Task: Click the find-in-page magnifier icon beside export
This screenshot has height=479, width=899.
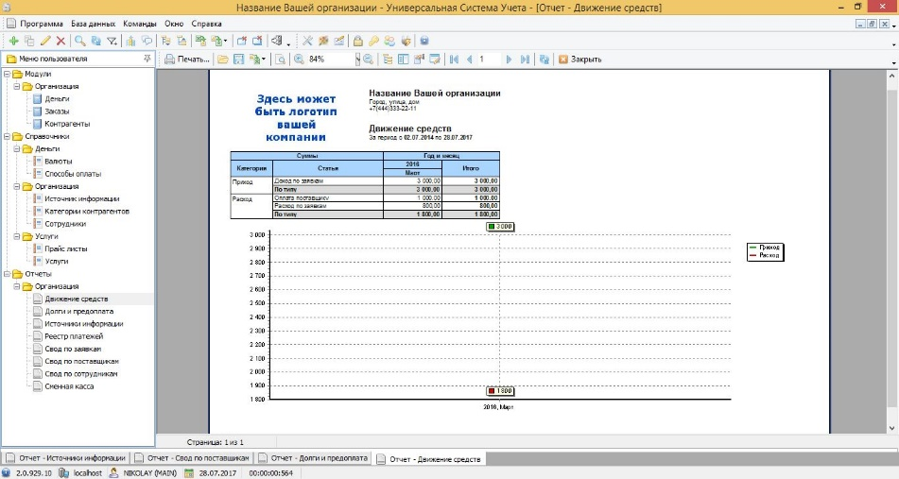Action: coord(281,59)
